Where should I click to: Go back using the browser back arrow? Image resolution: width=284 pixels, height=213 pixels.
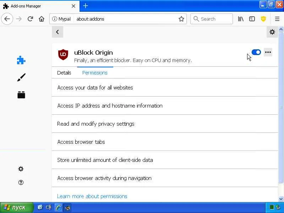[7, 19]
